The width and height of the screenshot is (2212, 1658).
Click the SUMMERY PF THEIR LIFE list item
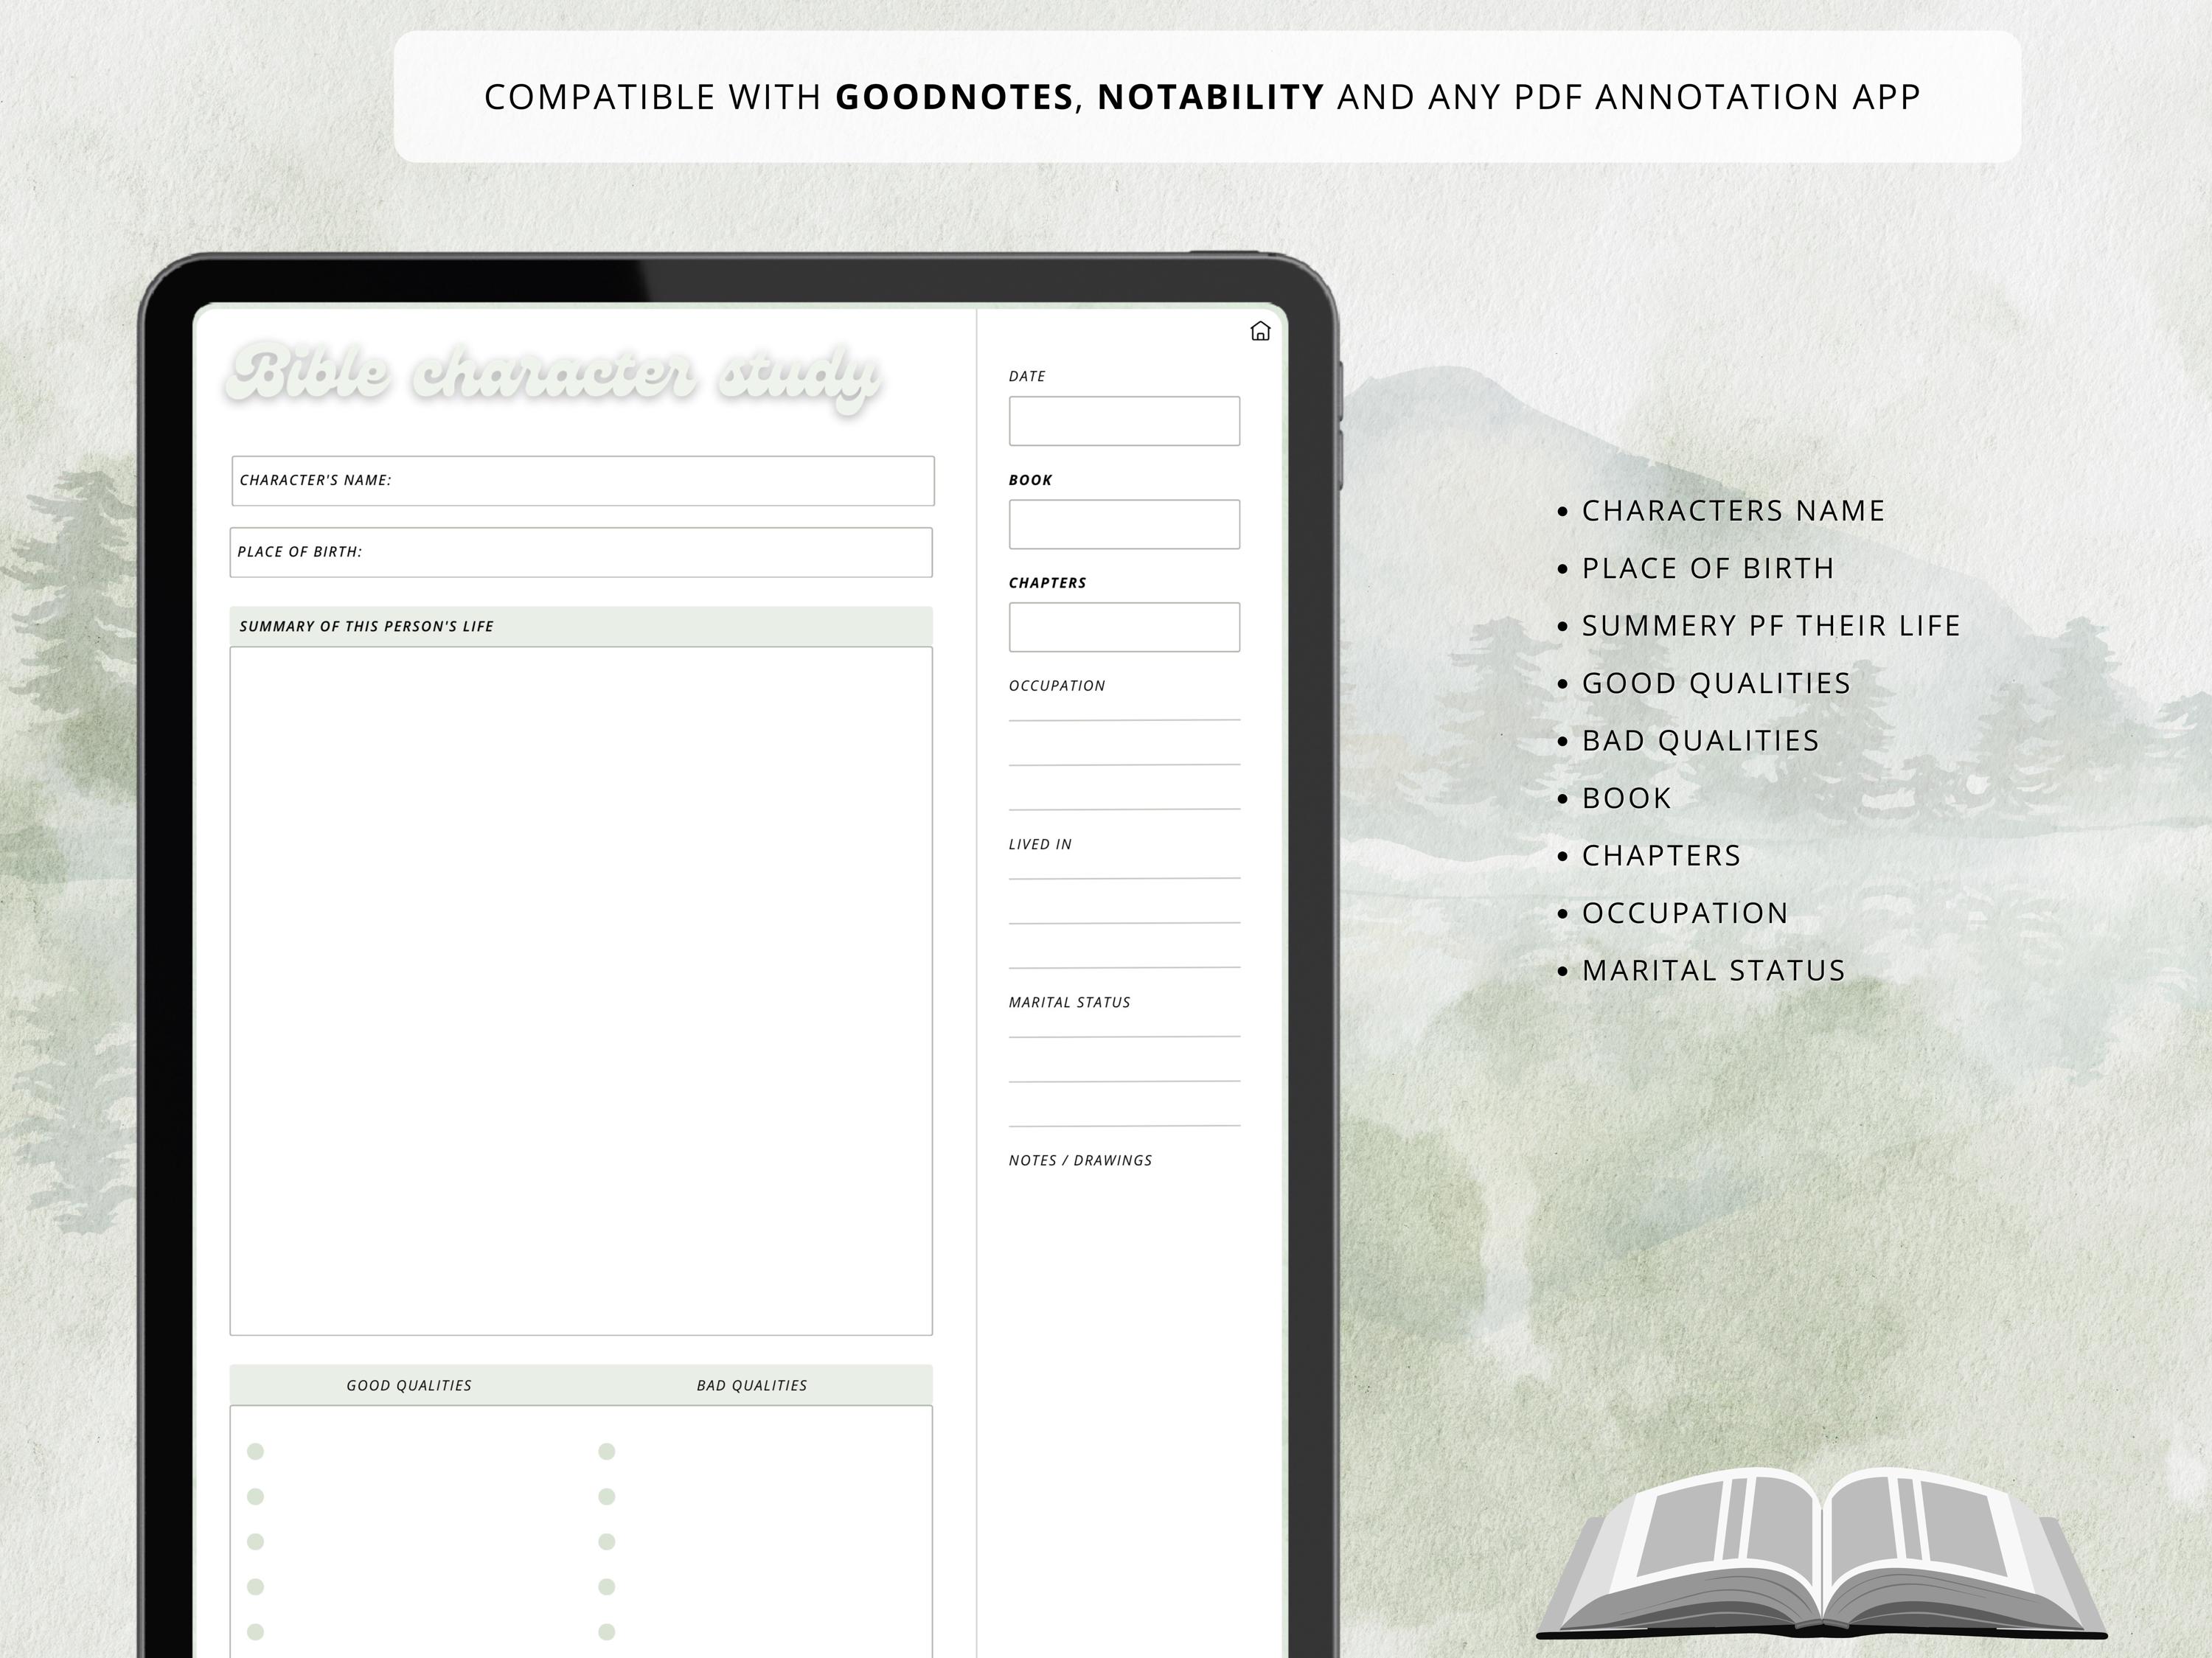pos(1770,626)
